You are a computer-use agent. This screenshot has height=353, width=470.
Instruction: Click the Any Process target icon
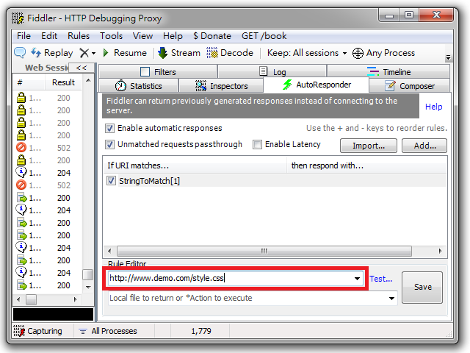(358, 53)
